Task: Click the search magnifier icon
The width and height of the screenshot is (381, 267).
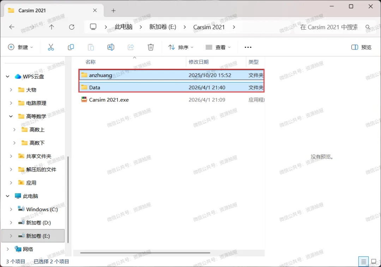Action: (x=368, y=27)
